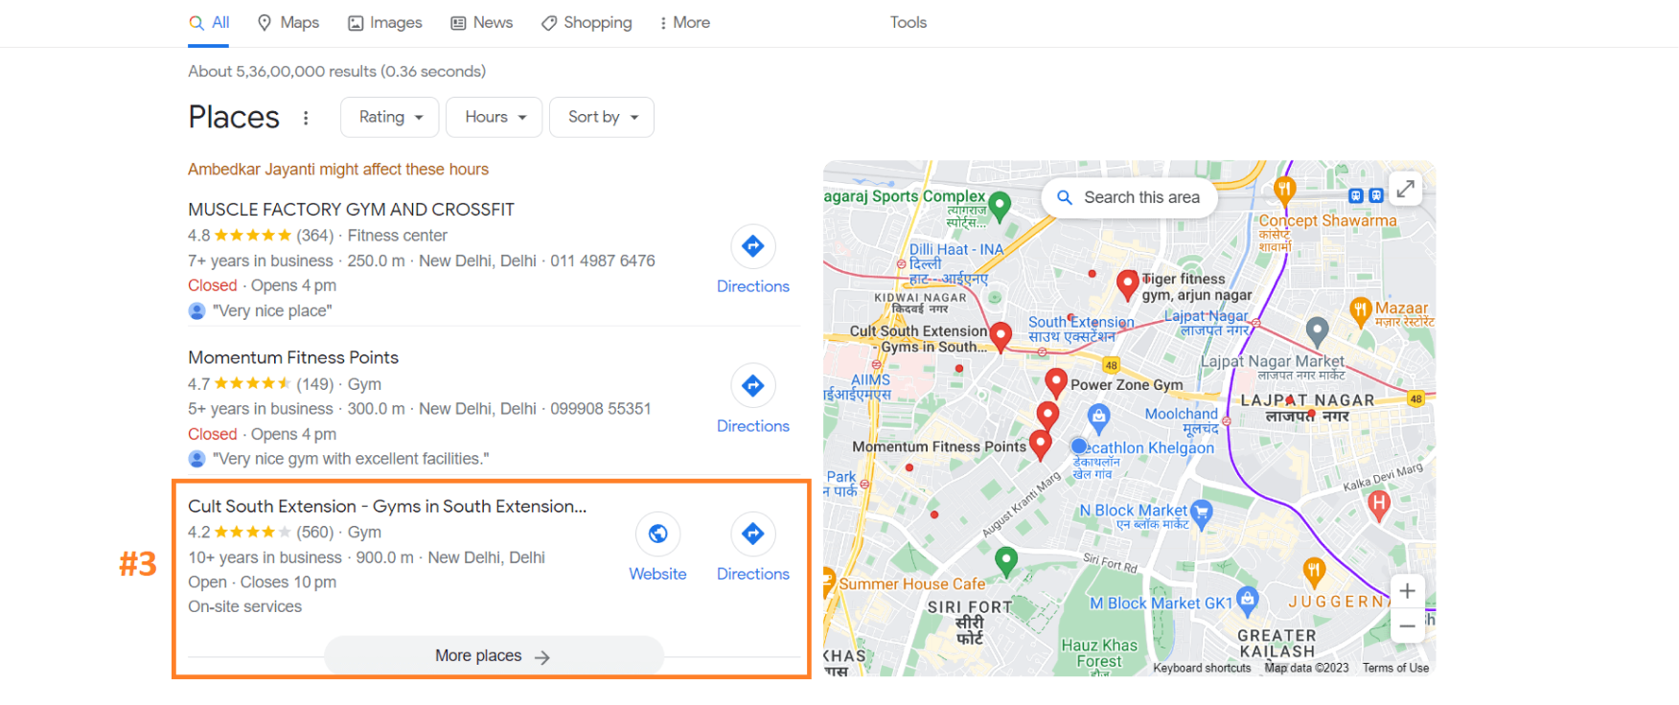Click the More places button
The image size is (1679, 705).
(x=494, y=656)
